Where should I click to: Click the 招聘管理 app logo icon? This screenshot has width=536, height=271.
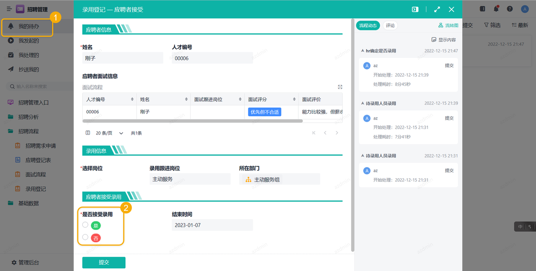point(20,9)
